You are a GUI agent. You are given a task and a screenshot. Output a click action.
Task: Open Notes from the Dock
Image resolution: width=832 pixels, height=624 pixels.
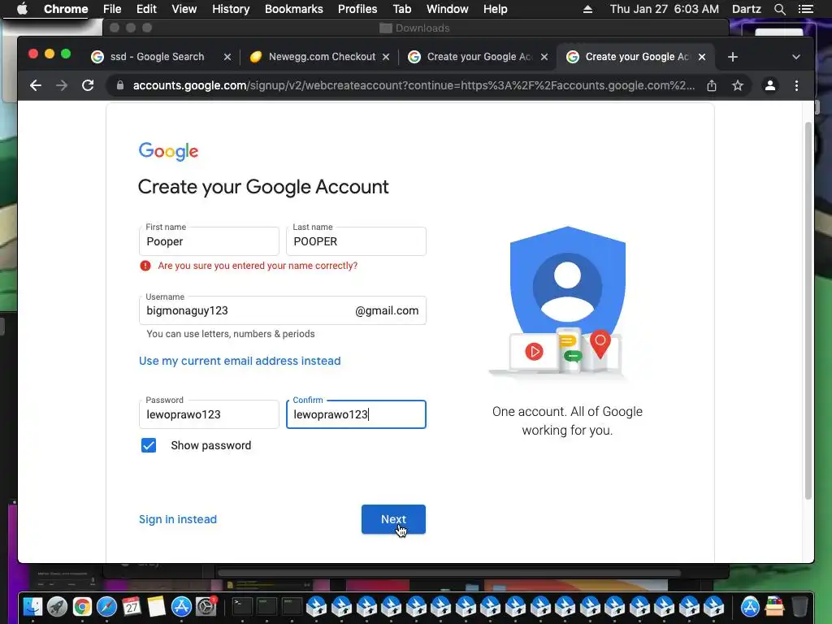(x=157, y=606)
